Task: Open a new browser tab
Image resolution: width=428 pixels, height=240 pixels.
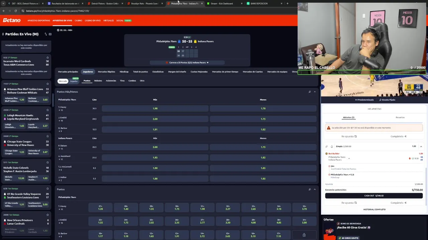Action: click(x=287, y=3)
